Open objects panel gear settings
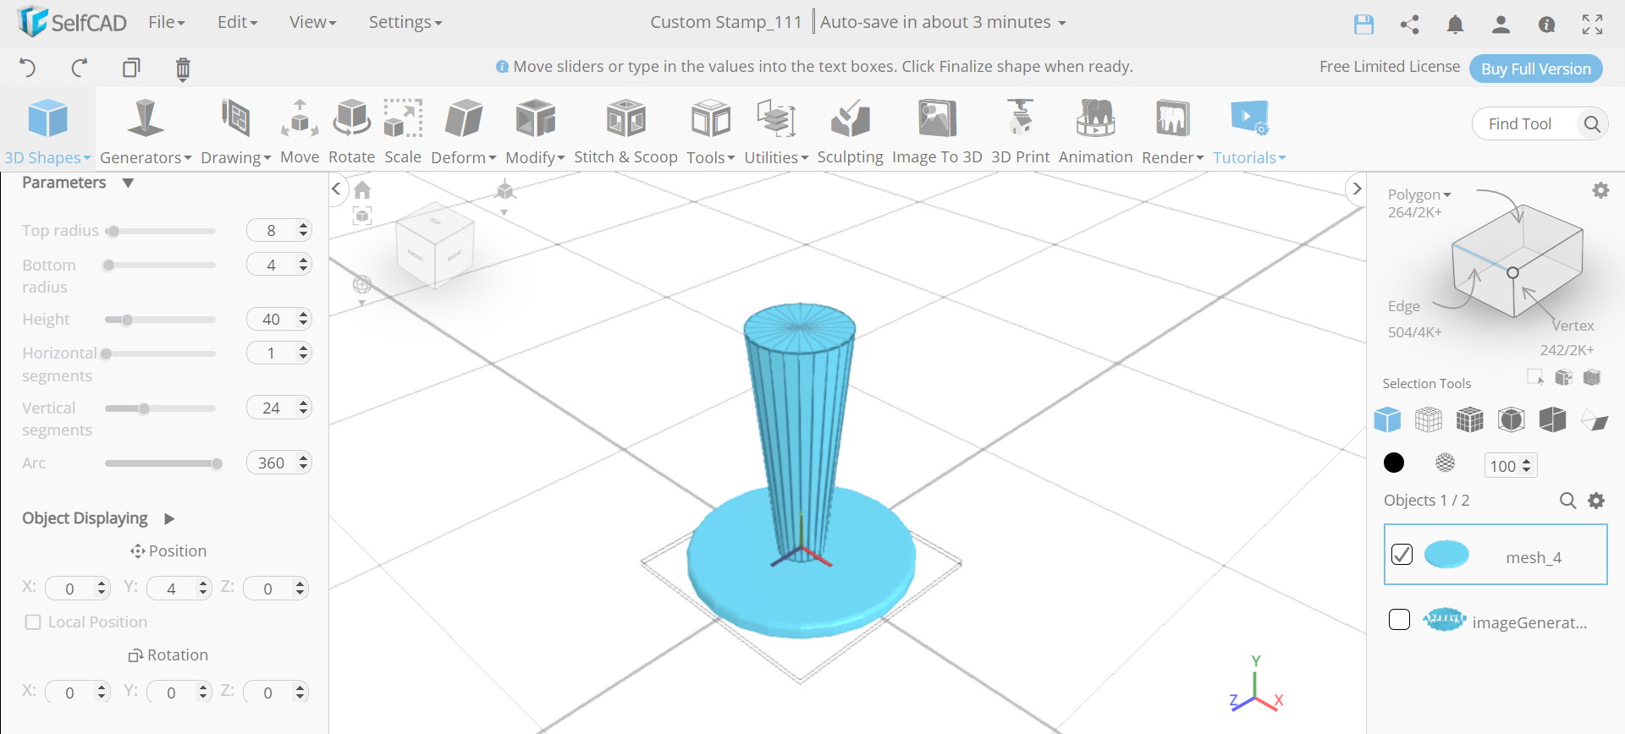Image resolution: width=1625 pixels, height=734 pixels. [x=1596, y=501]
